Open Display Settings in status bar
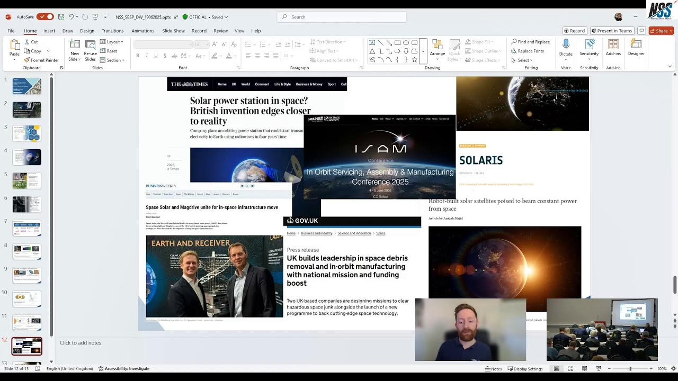This screenshot has height=381, width=678. [525, 369]
